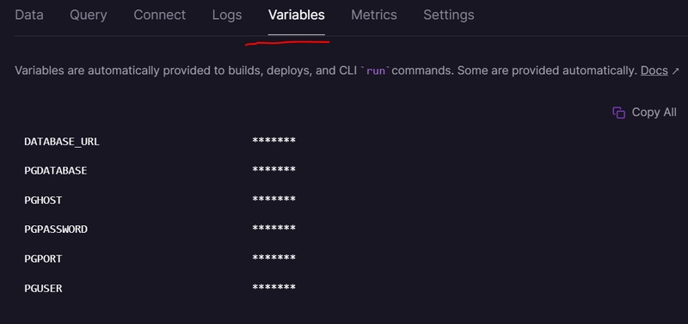The height and width of the screenshot is (324, 688).
Task: Go to the Metrics tab
Action: click(374, 15)
